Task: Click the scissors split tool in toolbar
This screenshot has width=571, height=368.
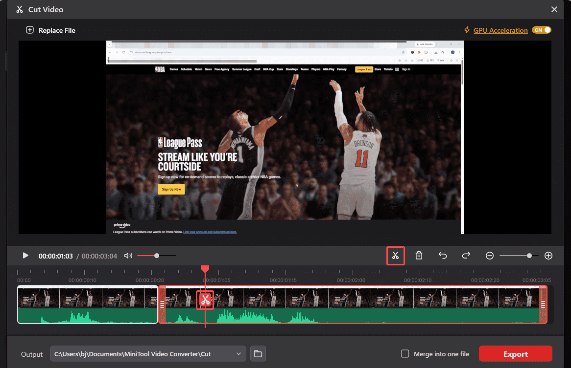Action: pos(396,256)
